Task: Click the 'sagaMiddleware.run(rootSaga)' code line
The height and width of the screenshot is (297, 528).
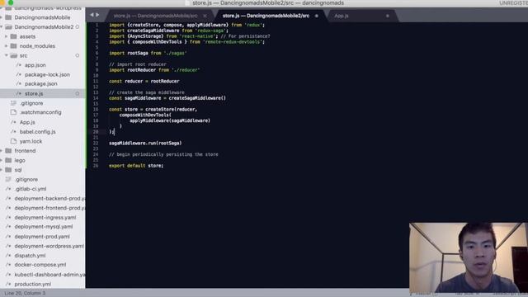Action: [145, 143]
